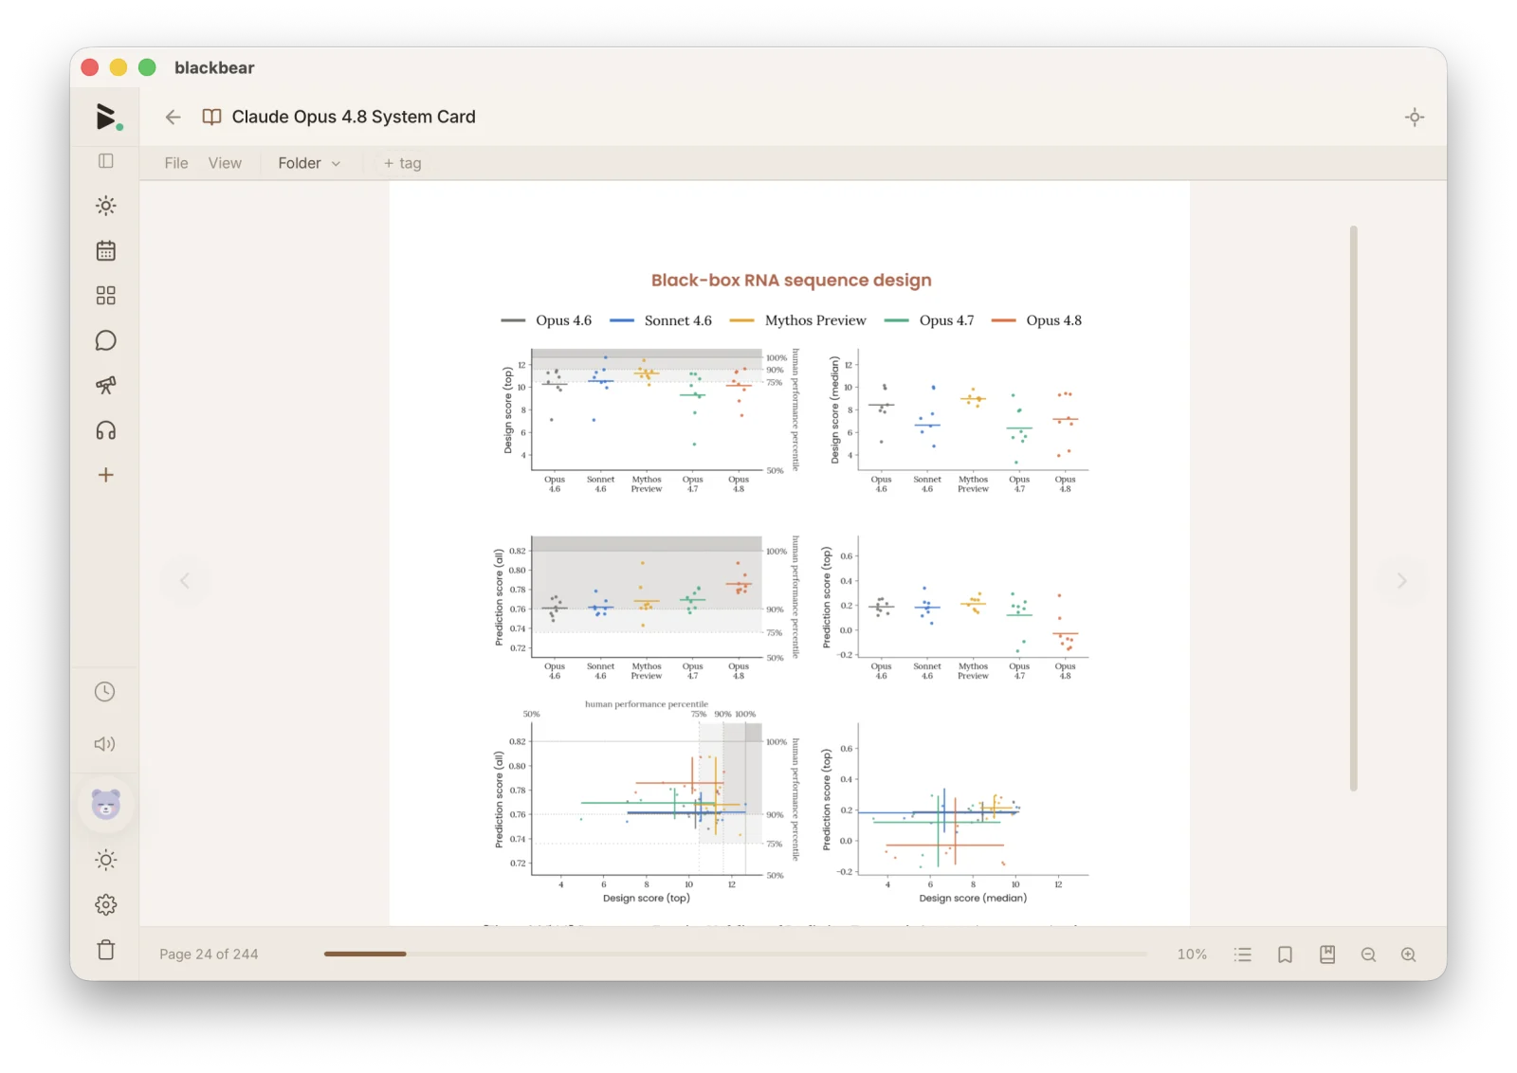Open the telescope explore icon
The image size is (1517, 1073).
(106, 385)
